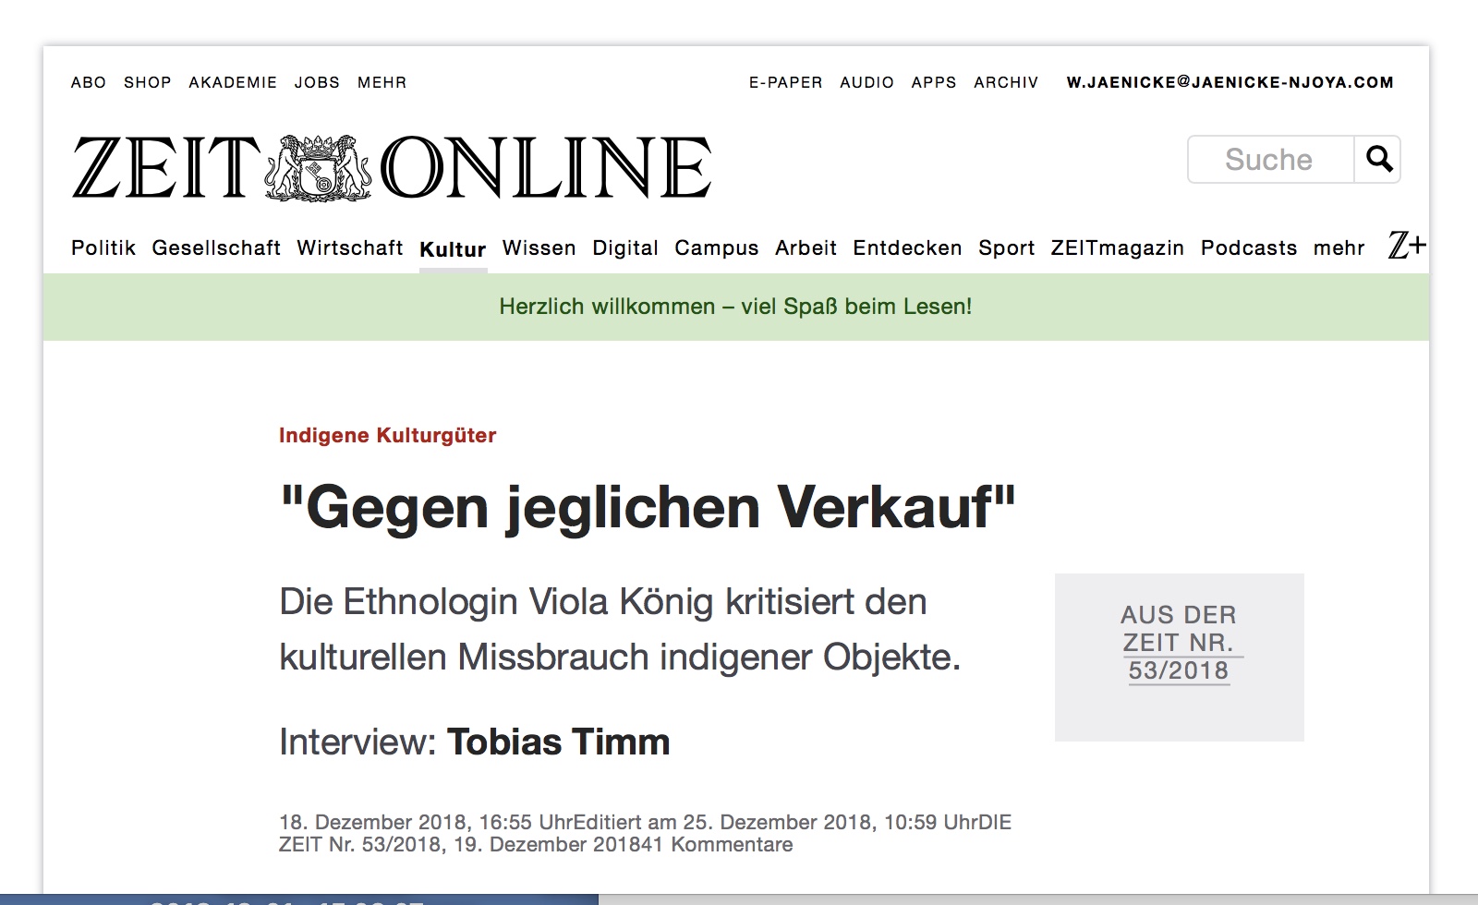
Task: Go to AKADEMIE page
Action: click(233, 82)
